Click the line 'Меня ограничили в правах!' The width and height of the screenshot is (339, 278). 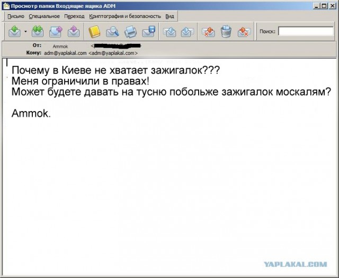pos(80,81)
